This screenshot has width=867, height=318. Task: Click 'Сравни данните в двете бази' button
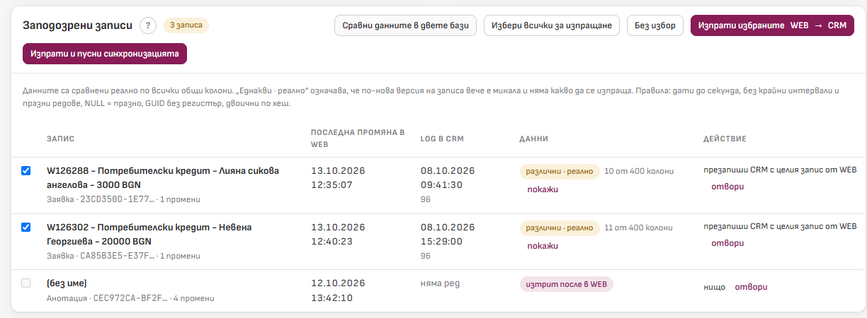click(406, 25)
